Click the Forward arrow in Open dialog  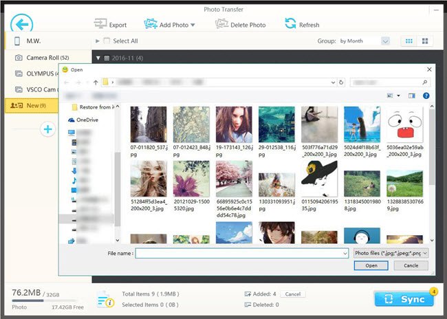click(78, 82)
